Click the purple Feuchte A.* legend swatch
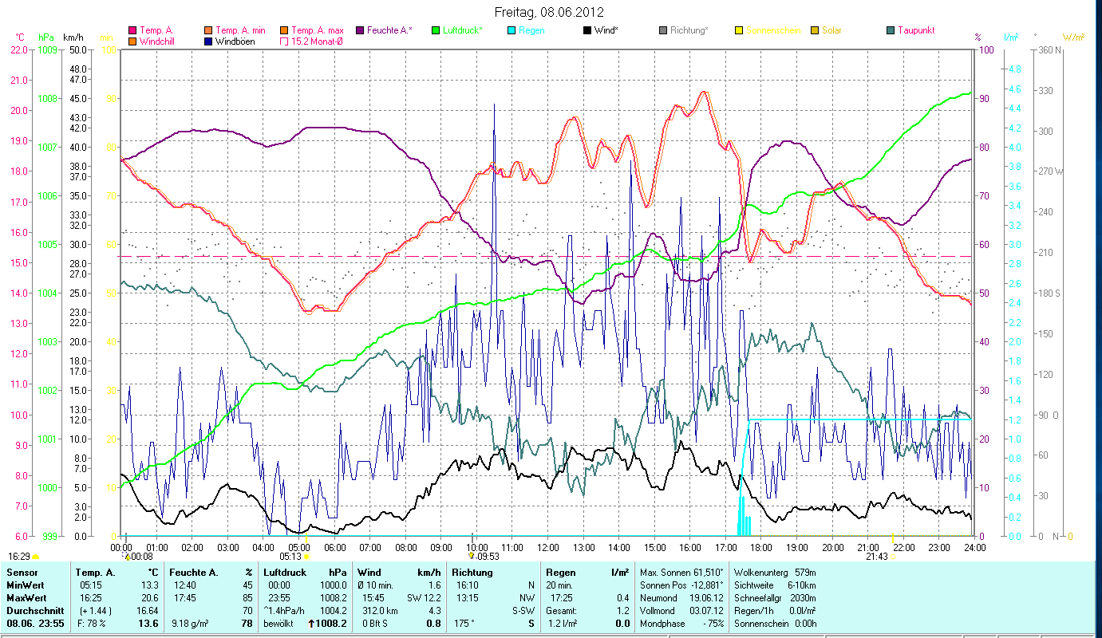 pos(360,30)
